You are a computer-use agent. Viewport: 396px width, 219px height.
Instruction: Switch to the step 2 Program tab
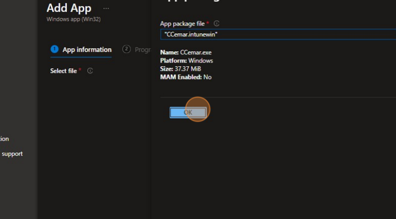pos(143,49)
